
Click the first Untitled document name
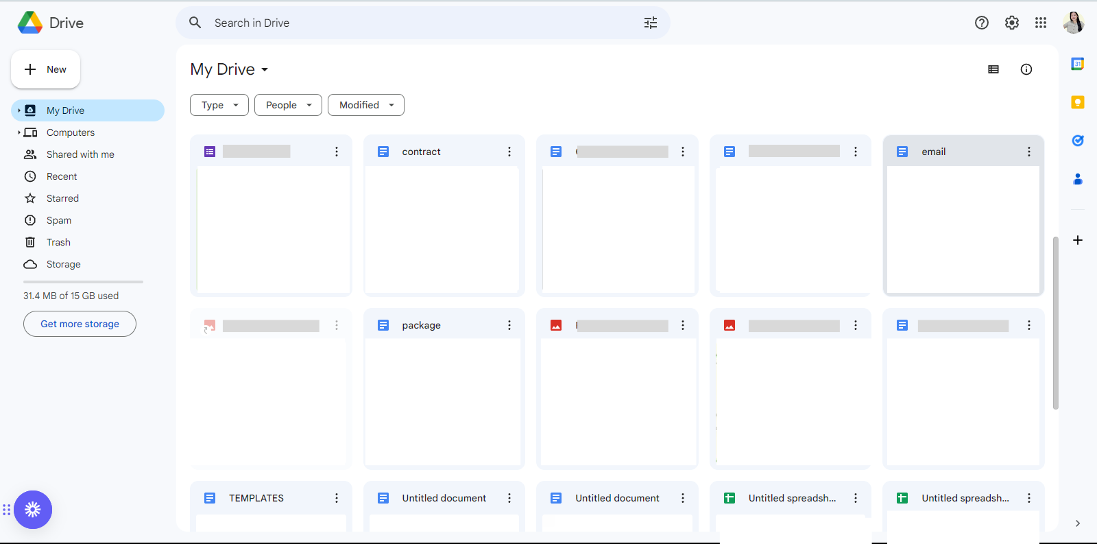coord(444,498)
